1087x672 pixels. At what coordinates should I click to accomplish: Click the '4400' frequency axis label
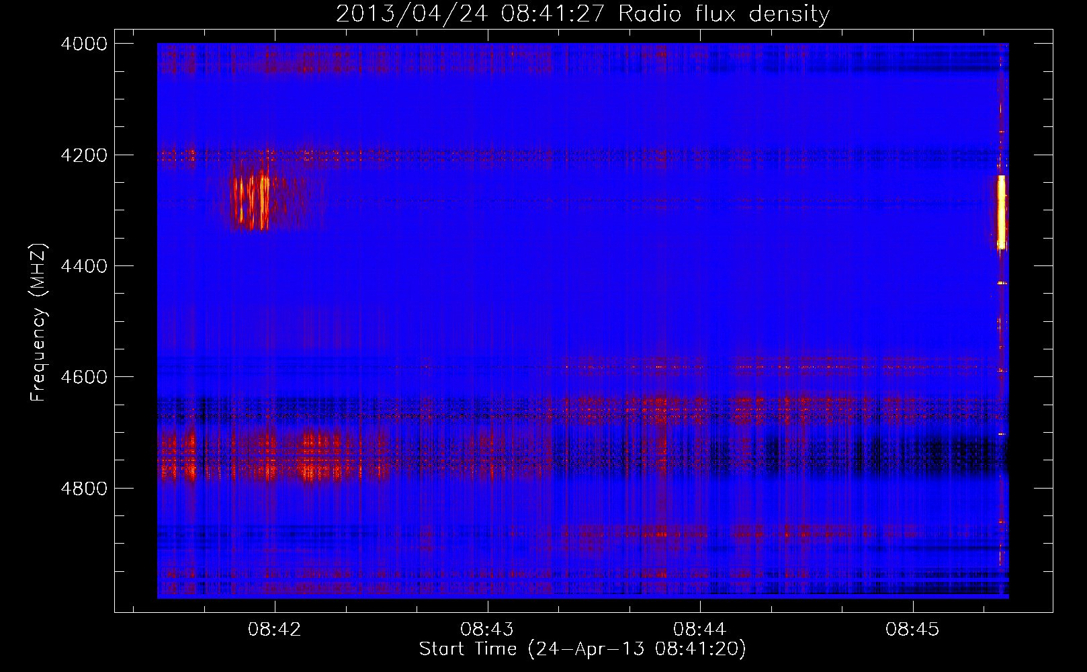[x=84, y=266]
